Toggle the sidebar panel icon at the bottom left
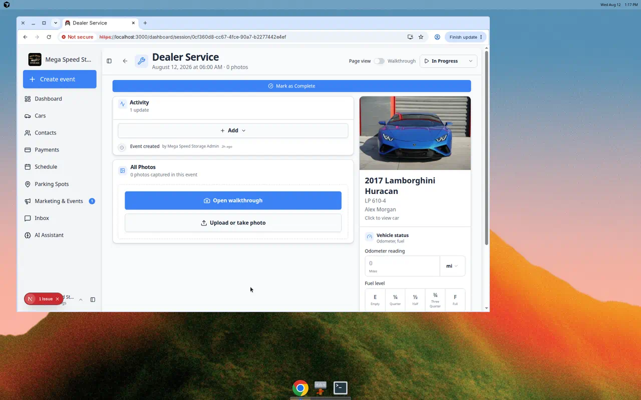Viewport: 641px width, 400px height. tap(93, 299)
